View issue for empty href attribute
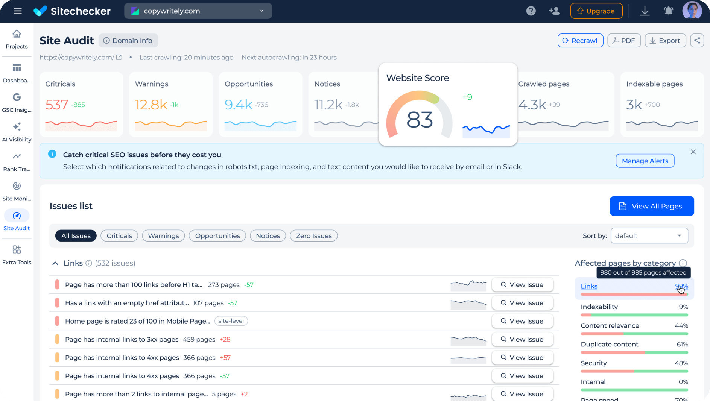The height and width of the screenshot is (401, 710). (x=522, y=303)
